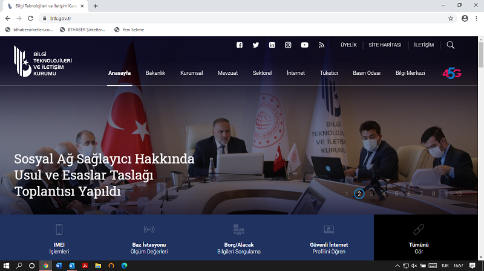This screenshot has width=484, height=271.
Task: Open Chrome profile avatar icon
Action: pos(465,19)
